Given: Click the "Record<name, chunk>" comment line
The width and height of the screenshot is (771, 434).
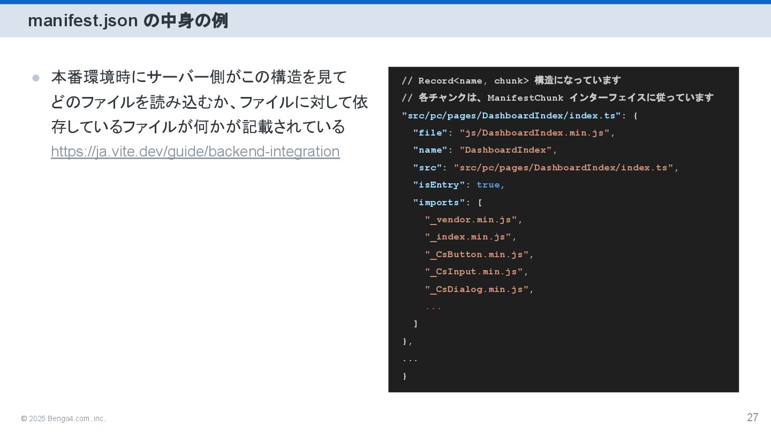Looking at the screenshot, I should [511, 80].
